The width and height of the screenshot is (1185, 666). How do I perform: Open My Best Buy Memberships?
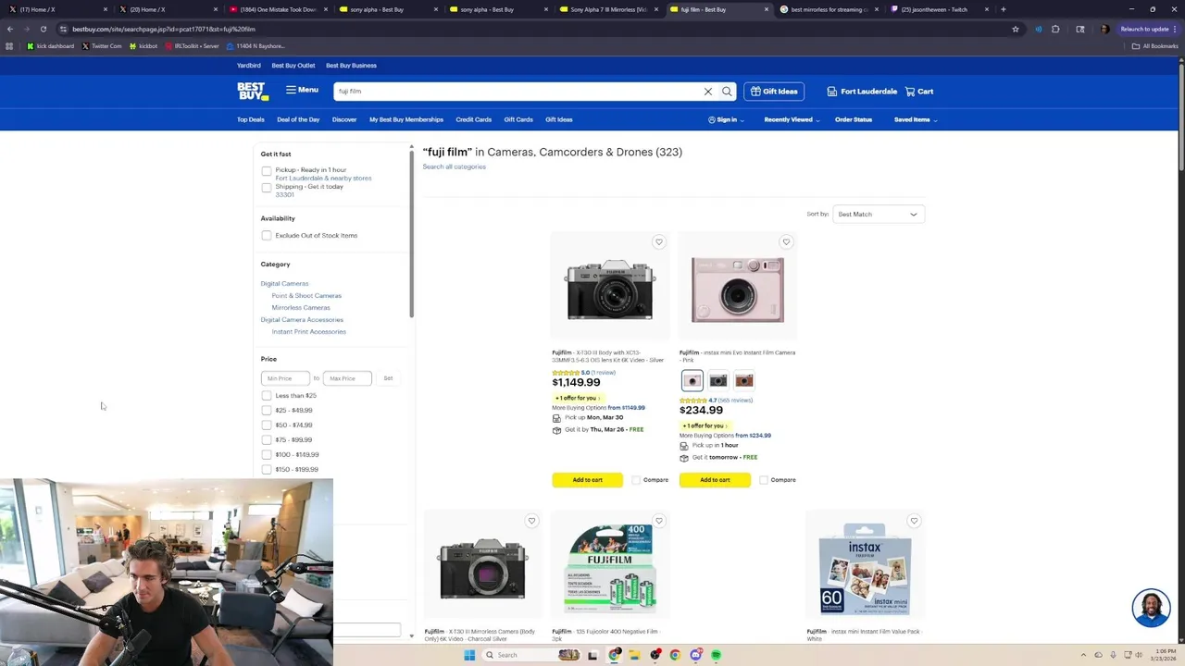(x=406, y=119)
